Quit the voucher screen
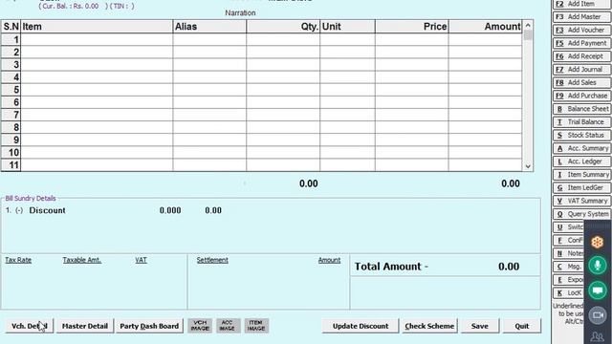612x344 pixels. pos(521,326)
